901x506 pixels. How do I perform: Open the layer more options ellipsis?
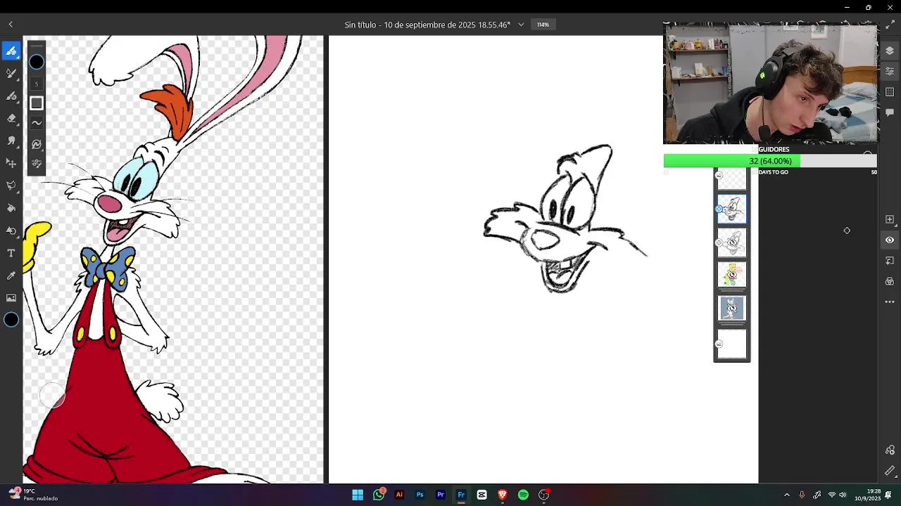[890, 302]
